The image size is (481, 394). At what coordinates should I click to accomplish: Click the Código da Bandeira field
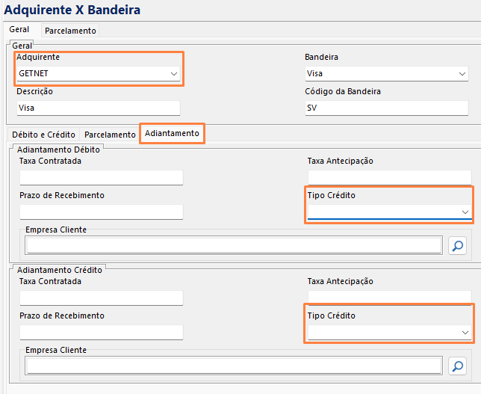[385, 108]
